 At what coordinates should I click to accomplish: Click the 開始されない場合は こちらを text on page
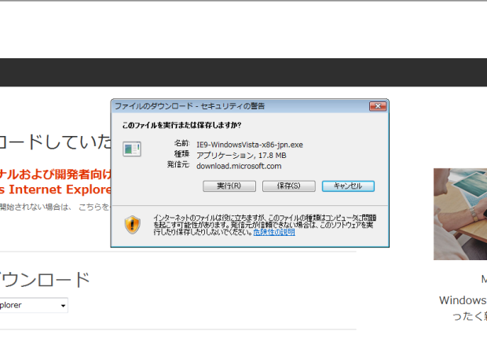click(55, 207)
